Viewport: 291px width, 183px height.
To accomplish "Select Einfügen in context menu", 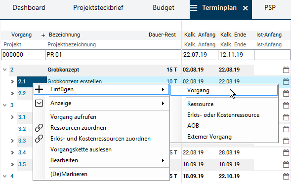I will (101, 89).
